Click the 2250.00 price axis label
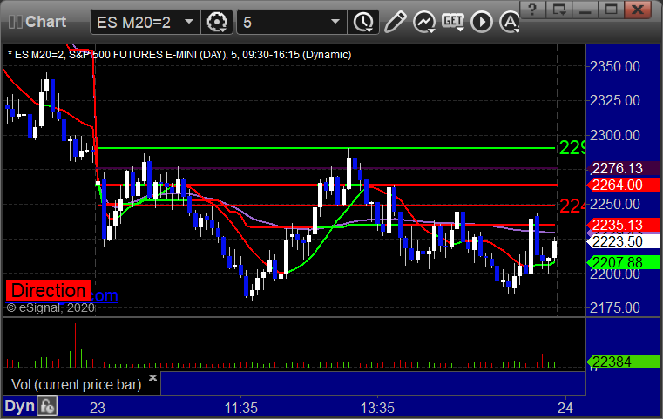Screen dimensions: 663x419 click(x=615, y=204)
